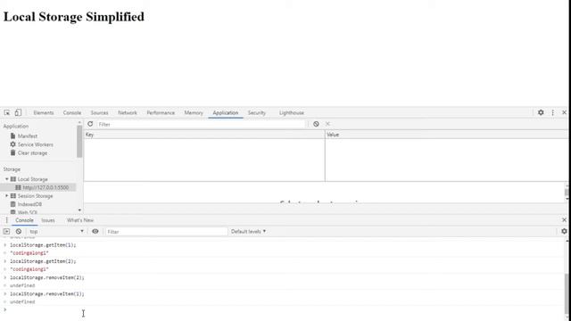Clear all storage entries icon
The width and height of the screenshot is (571, 321).
316,124
